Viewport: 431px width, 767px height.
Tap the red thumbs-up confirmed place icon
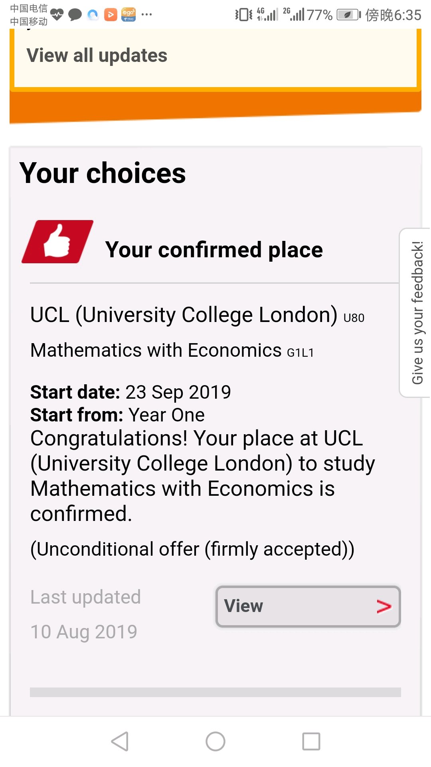pos(57,242)
